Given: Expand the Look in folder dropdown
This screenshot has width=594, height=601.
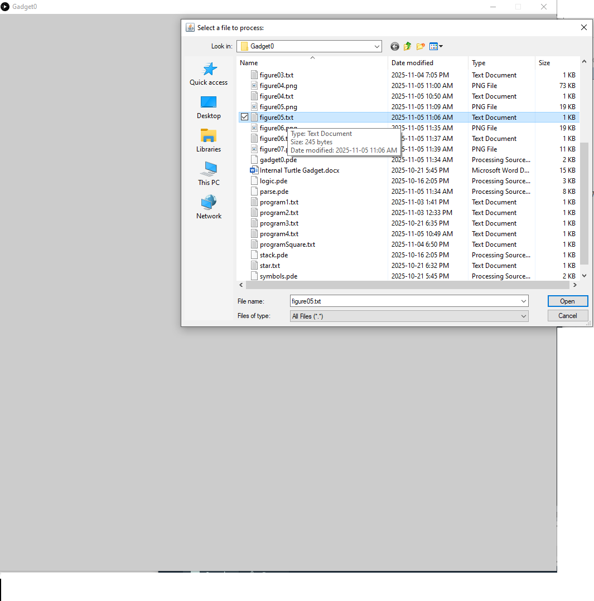Looking at the screenshot, I should tap(377, 46).
